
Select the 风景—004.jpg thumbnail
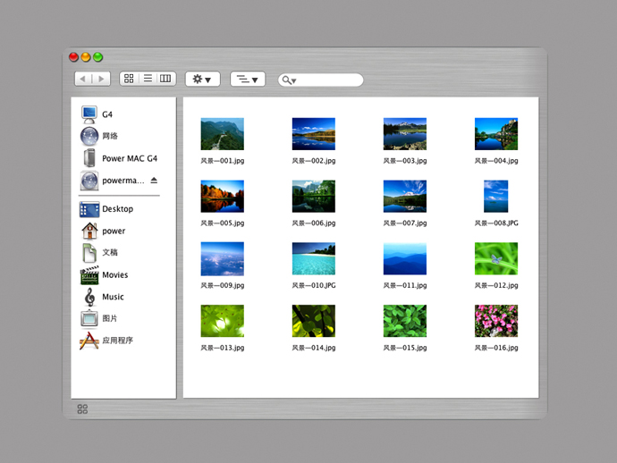(496, 134)
